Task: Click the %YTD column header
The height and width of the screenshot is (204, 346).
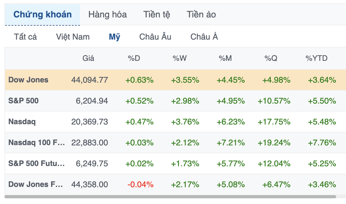Action: coord(316,58)
